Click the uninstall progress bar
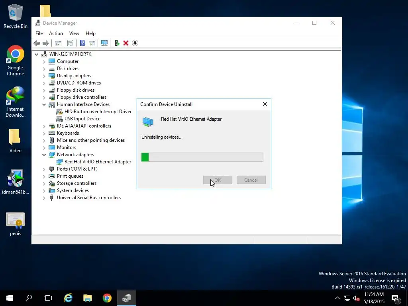 [x=202, y=157]
